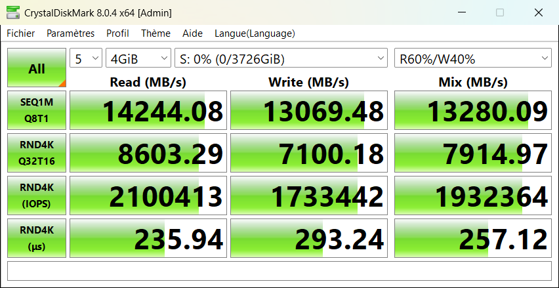
Task: Open the Aide menu
Action: click(192, 33)
